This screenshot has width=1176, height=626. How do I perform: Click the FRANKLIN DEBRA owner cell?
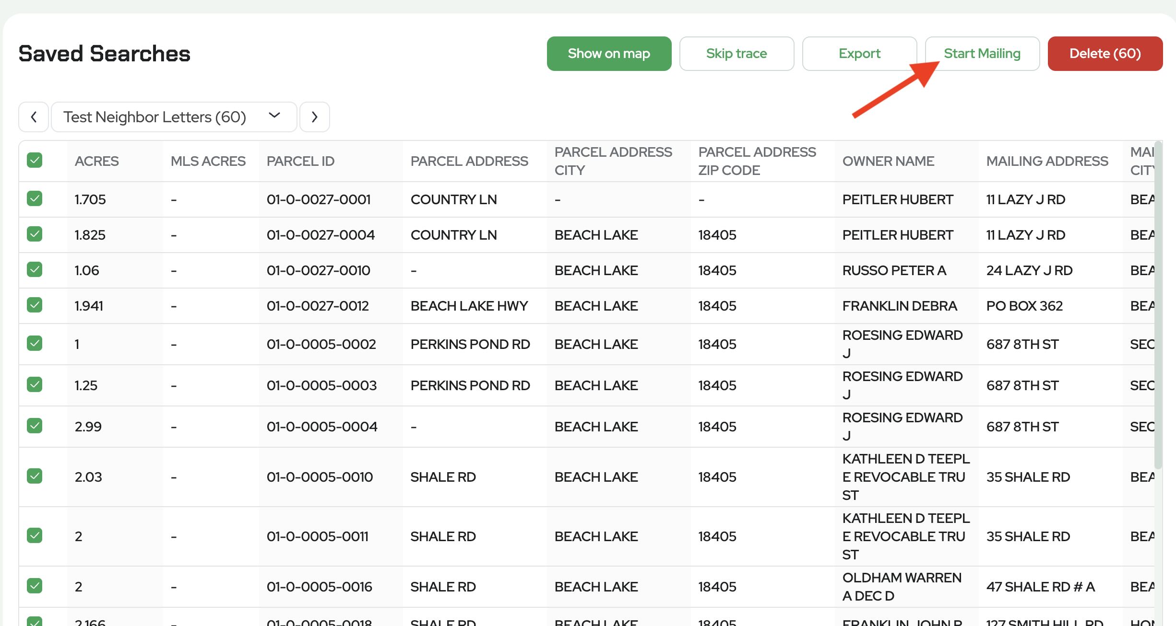[899, 306]
